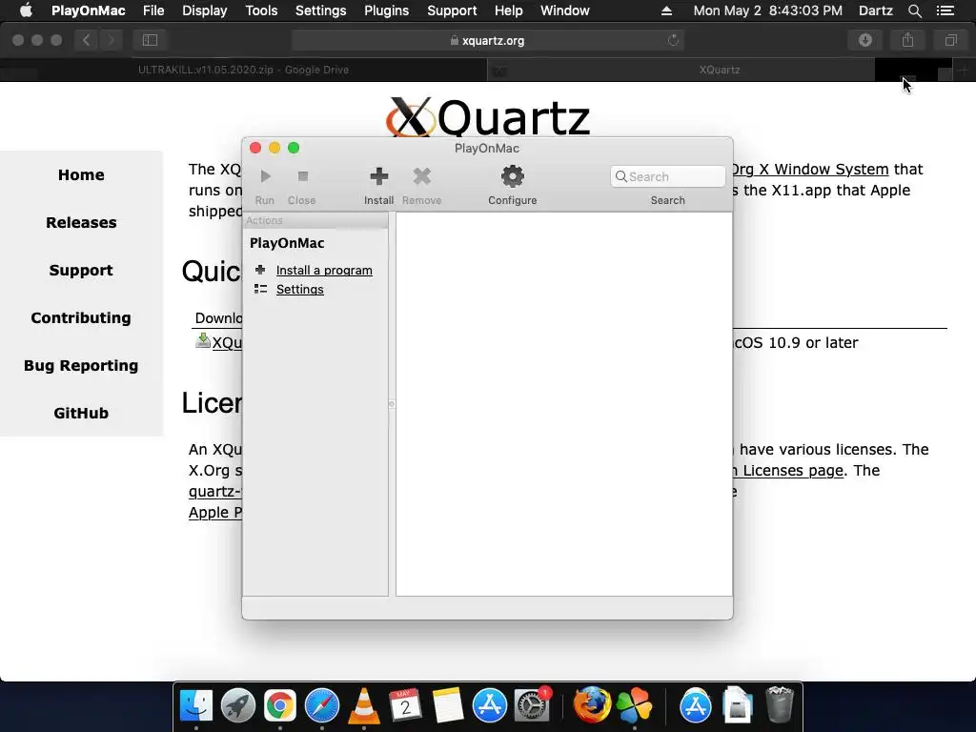
Task: Open PlayOnMac clover icon in Dock
Action: pyautogui.click(x=634, y=706)
